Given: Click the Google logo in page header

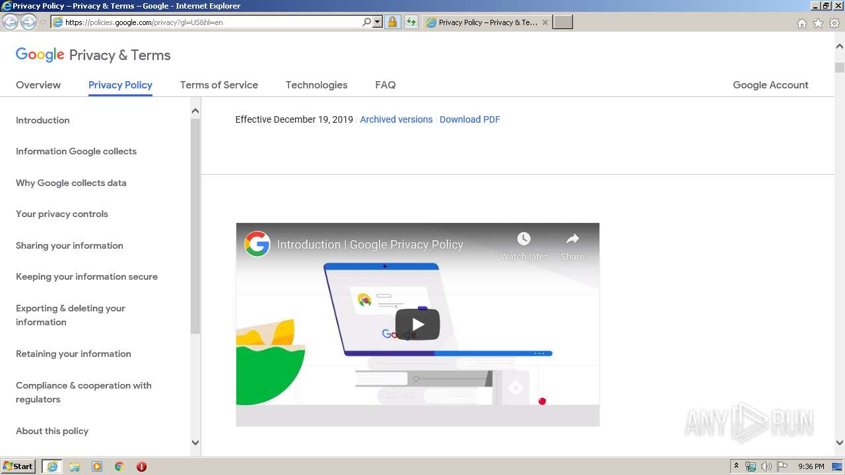Looking at the screenshot, I should pyautogui.click(x=40, y=55).
